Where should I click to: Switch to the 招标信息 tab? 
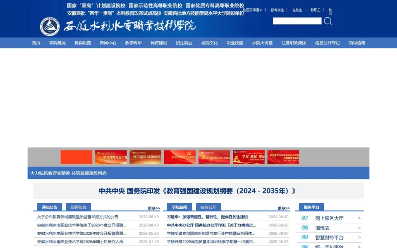[79, 207]
